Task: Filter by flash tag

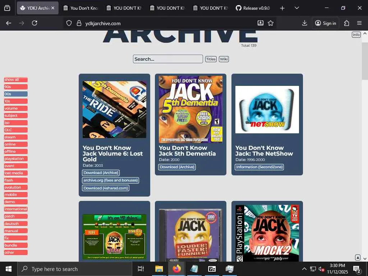Action: coord(16,180)
